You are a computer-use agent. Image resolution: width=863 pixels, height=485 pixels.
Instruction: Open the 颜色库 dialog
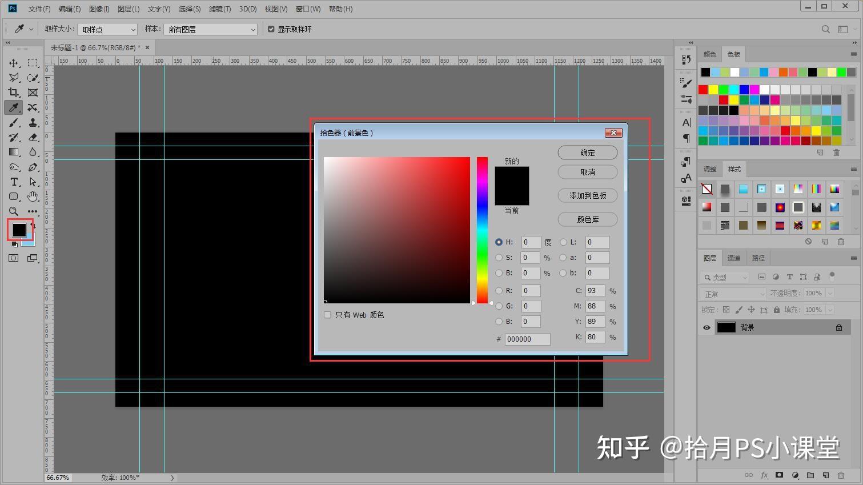[x=587, y=219]
